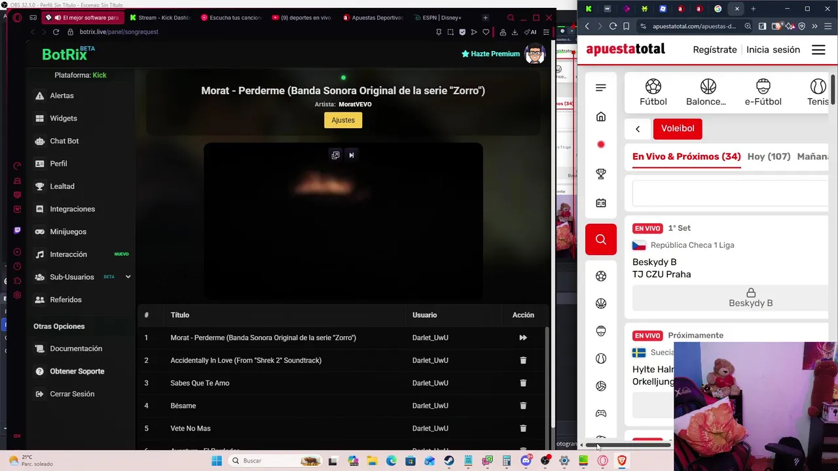Switch to Stream - Kick Dashboard tab
The width and height of the screenshot is (838, 471).
point(160,18)
